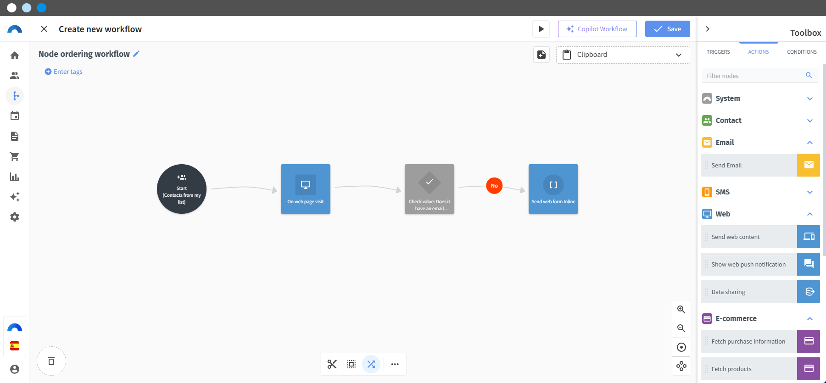Collapse the Toolbox panel with the arrow
The height and width of the screenshot is (383, 826).
point(708,29)
